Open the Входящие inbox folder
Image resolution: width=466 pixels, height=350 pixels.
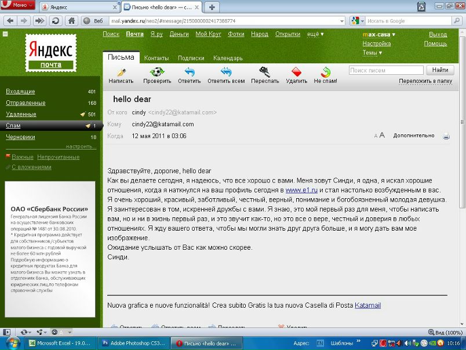click(20, 92)
